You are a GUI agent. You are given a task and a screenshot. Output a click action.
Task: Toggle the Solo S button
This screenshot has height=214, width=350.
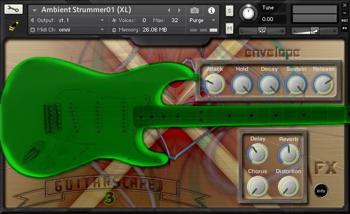point(229,11)
